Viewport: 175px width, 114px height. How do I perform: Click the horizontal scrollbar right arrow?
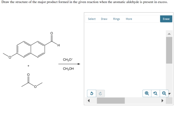click(162, 101)
